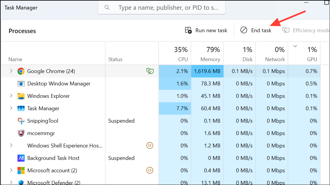Image resolution: width=330 pixels, height=185 pixels.
Task: Click SnippingTool's Suspended status text
Action: click(121, 121)
